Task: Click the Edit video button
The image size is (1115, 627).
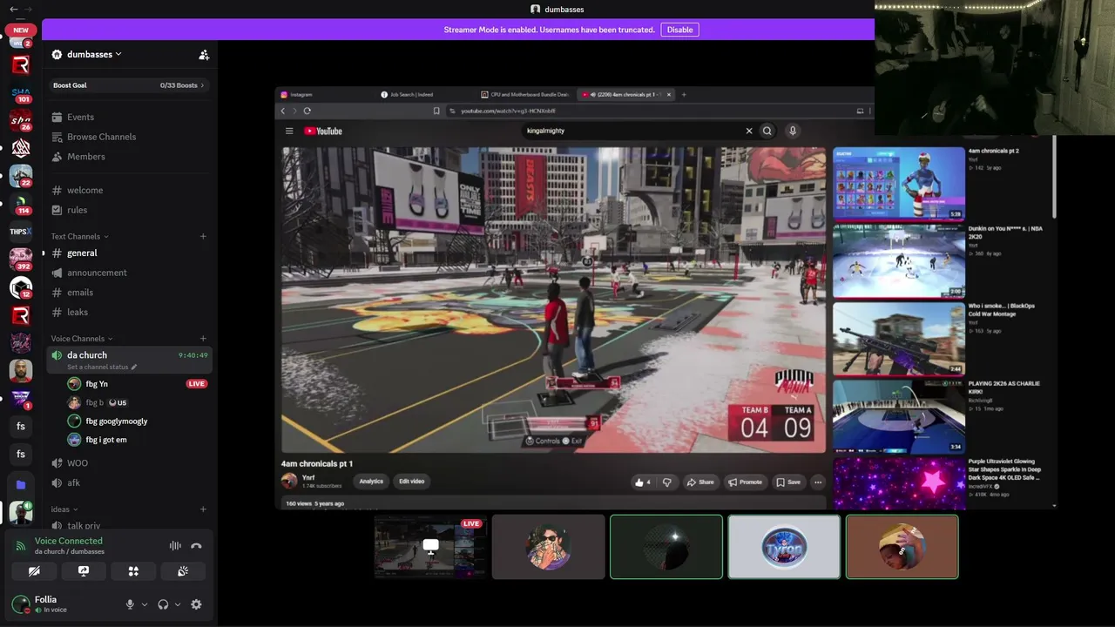Action: coord(411,482)
